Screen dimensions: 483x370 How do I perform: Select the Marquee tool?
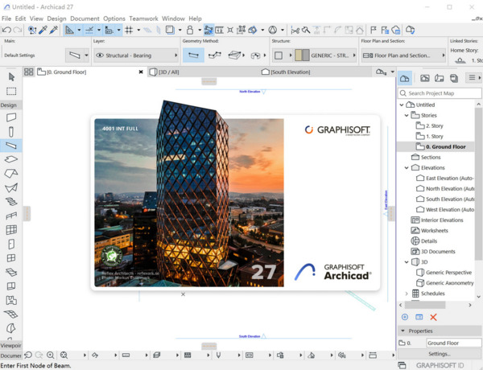click(x=11, y=91)
